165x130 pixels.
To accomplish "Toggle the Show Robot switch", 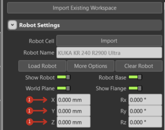I will 64,77.
